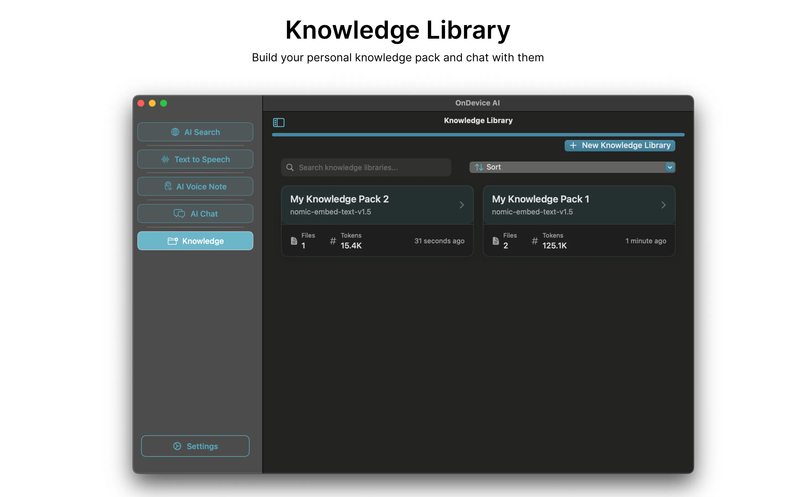
Task: Open AI Search section
Action: click(x=195, y=132)
